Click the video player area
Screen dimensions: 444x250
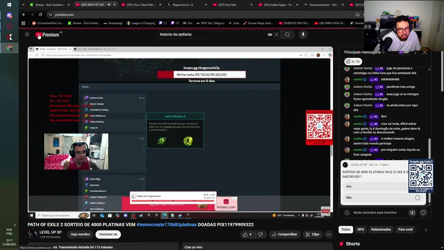pyautogui.click(x=180, y=132)
